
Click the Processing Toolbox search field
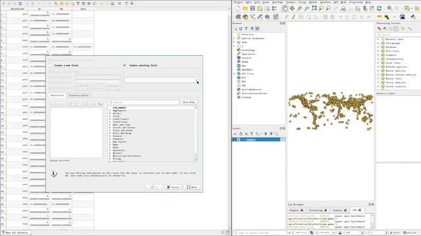click(x=399, y=35)
